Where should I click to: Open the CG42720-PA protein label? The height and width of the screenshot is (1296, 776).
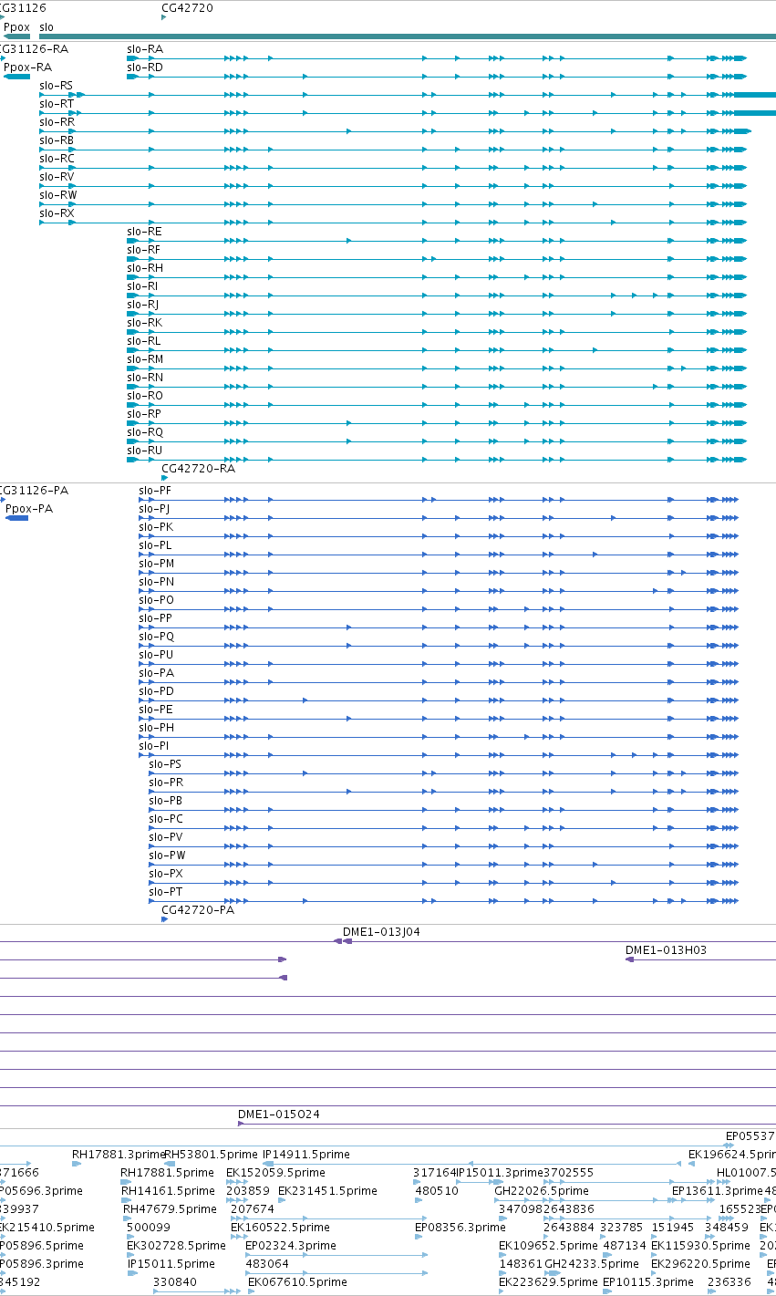point(198,910)
